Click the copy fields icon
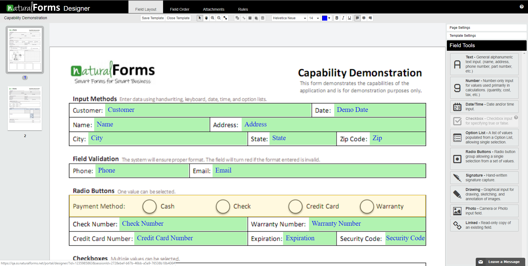Image resolution: width=528 pixels, height=266 pixels. [x=237, y=18]
